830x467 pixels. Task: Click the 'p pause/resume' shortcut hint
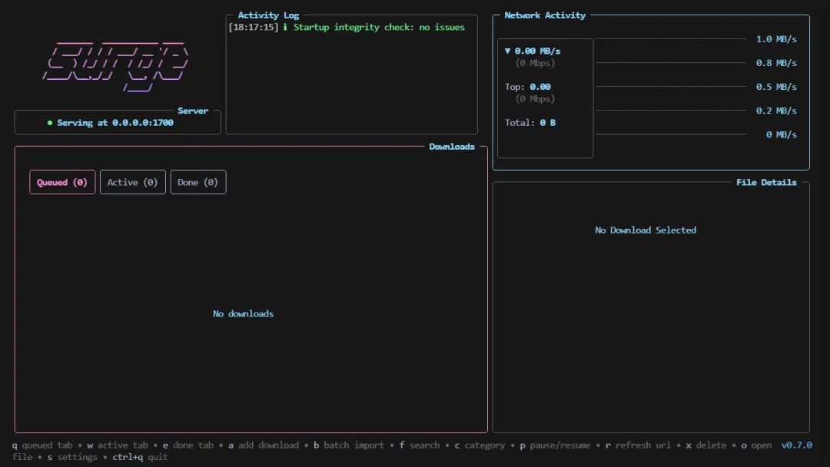pyautogui.click(x=555, y=445)
